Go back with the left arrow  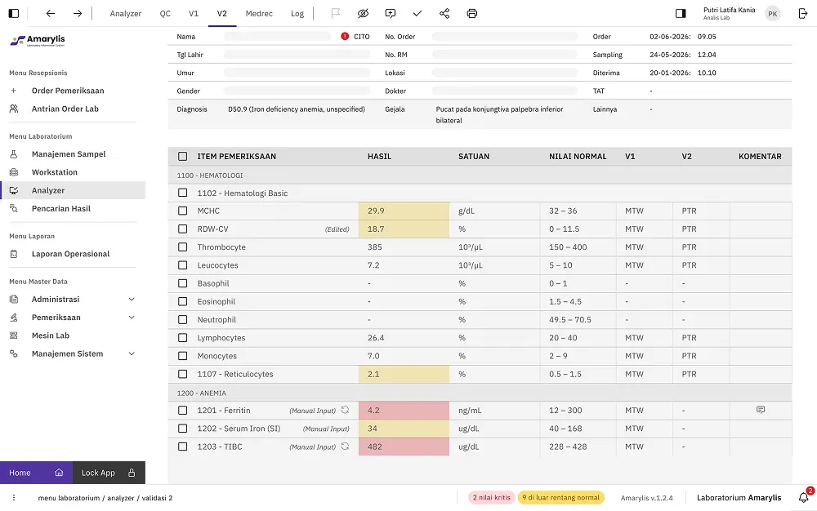coord(51,14)
